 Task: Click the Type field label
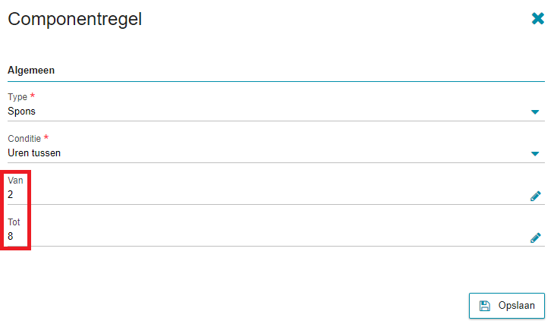coord(17,97)
